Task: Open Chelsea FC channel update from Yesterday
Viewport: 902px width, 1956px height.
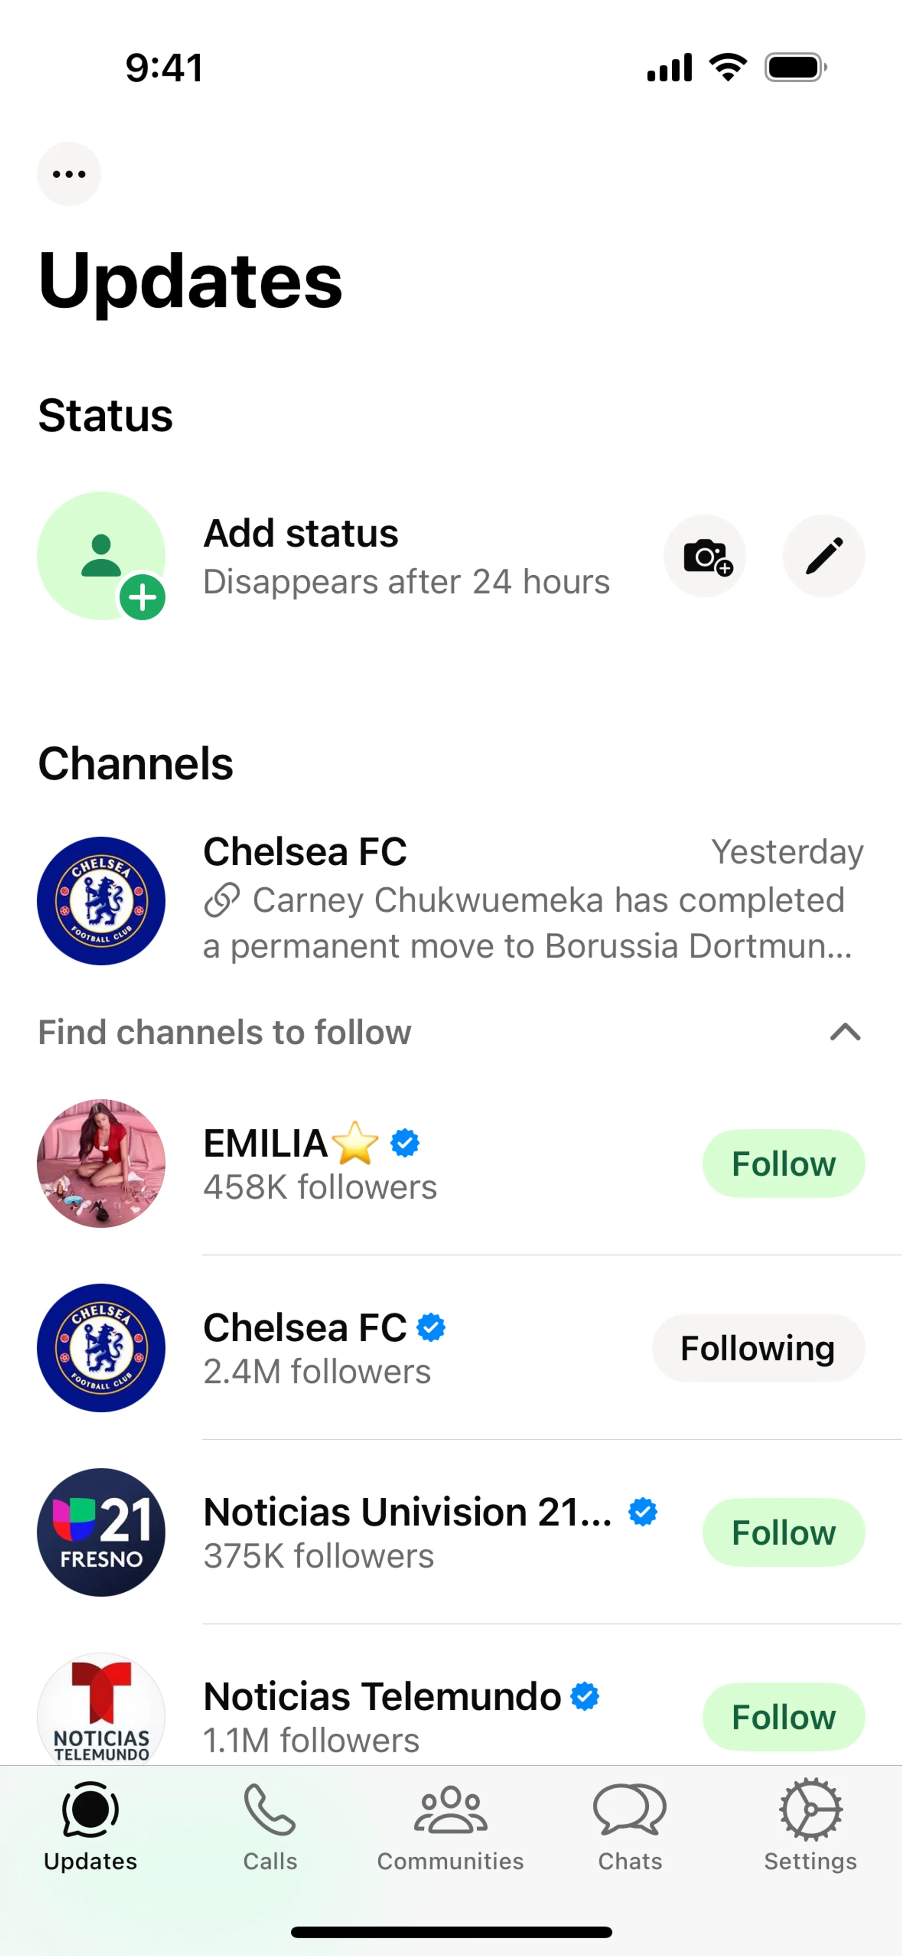Action: tap(451, 900)
